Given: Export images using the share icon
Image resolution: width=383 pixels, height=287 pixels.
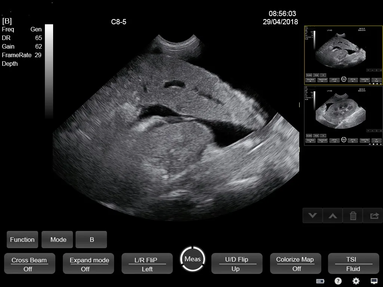Looking at the screenshot, I should pos(373,216).
